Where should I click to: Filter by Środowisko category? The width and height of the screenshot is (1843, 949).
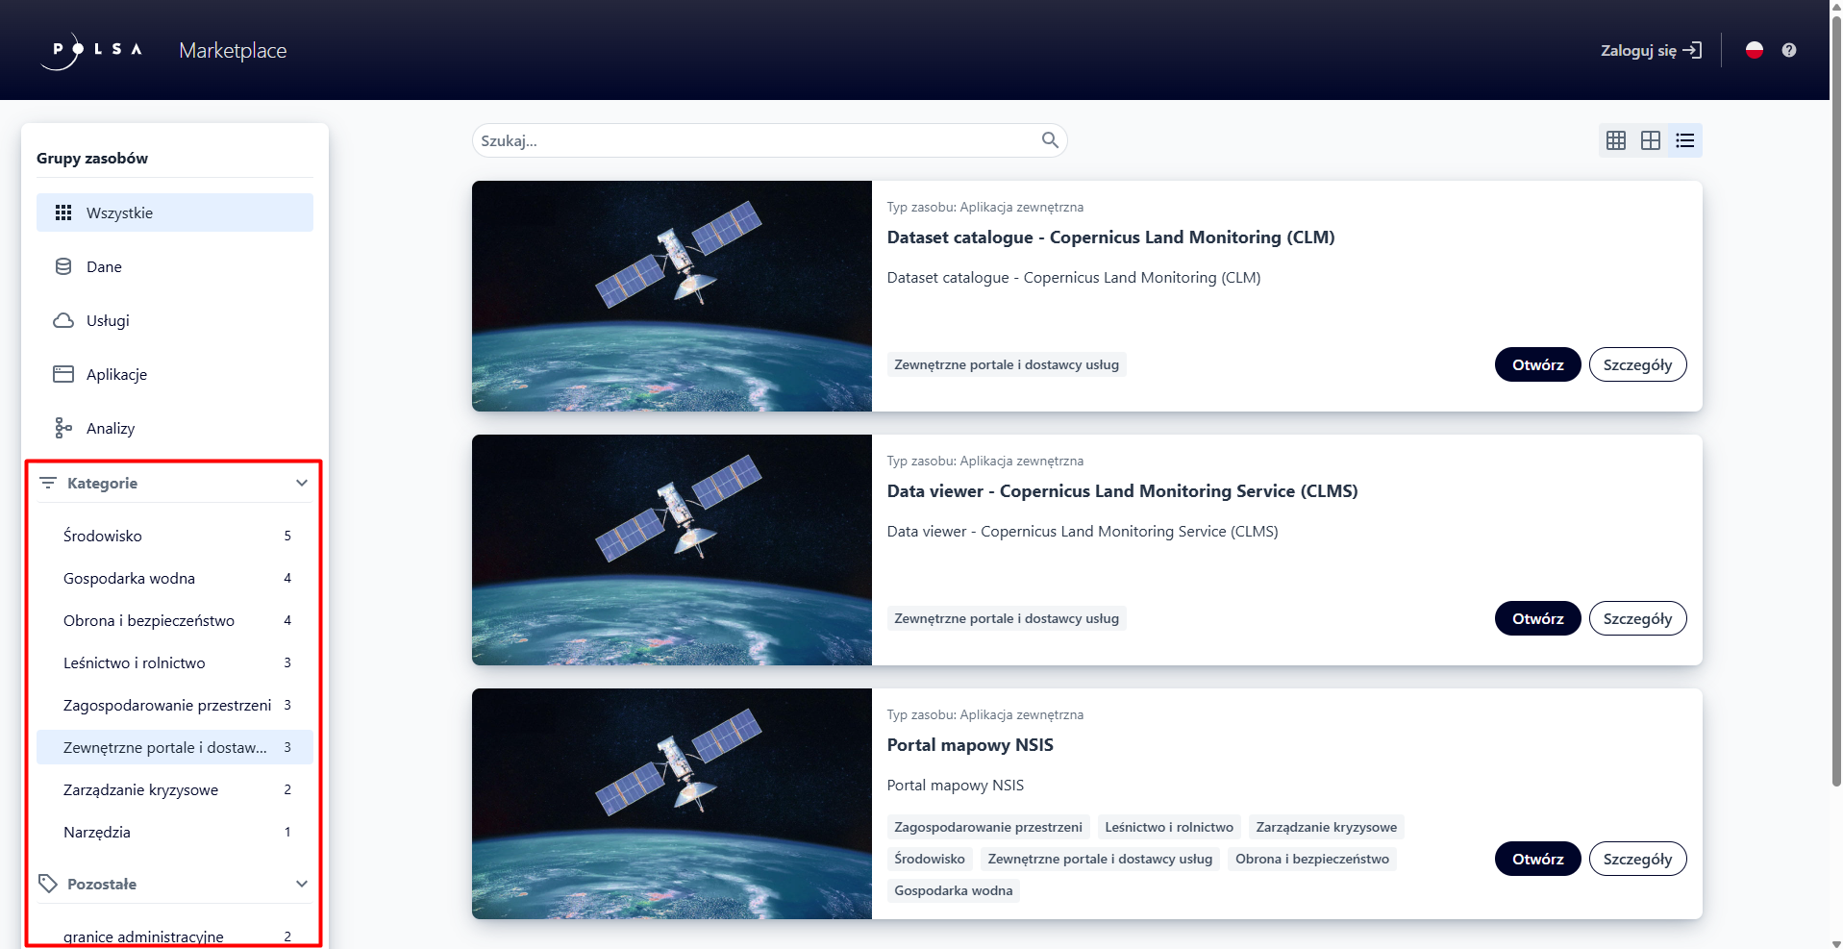(175, 536)
